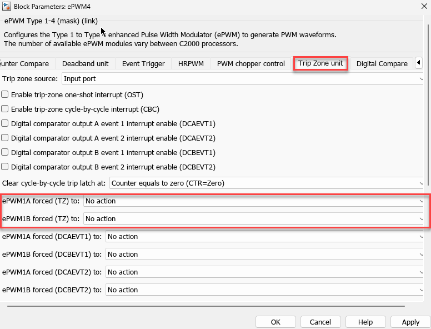Viewport: 431px width, 329px height.
Task: Select the Trip Zone unit tab
Action: tap(320, 63)
